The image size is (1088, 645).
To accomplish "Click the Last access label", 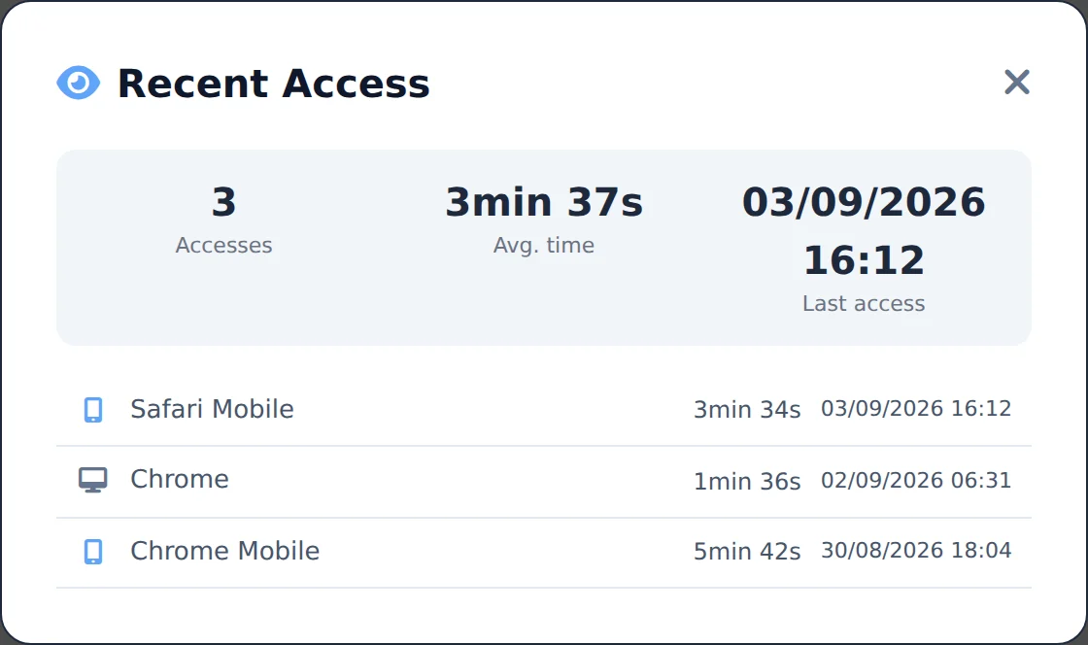I will [x=864, y=303].
